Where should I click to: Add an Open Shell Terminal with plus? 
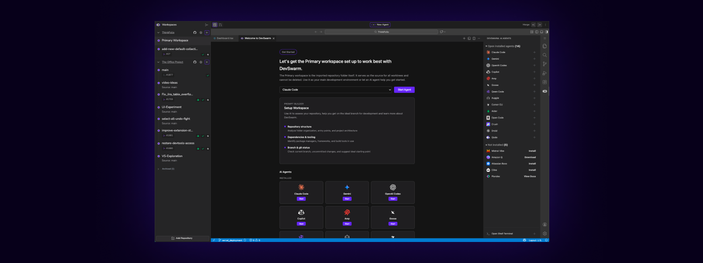point(534,234)
